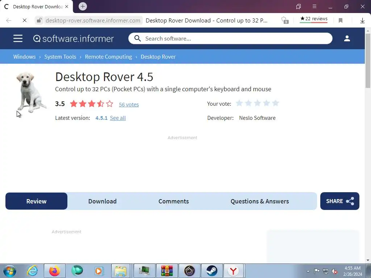Close the Desktop Rover Download tab

tap(67, 7)
